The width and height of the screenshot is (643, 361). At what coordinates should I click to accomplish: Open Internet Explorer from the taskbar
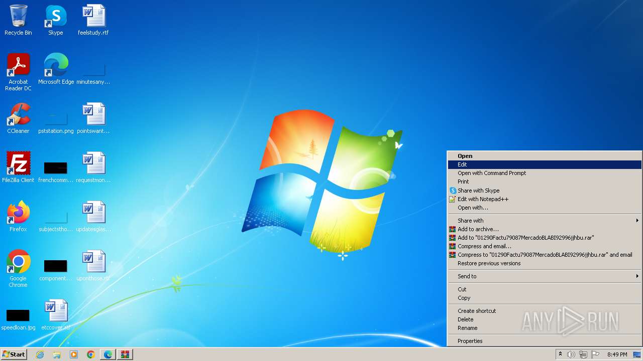(40, 354)
